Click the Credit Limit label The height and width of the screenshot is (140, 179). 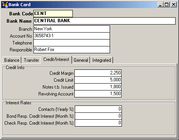64,80
